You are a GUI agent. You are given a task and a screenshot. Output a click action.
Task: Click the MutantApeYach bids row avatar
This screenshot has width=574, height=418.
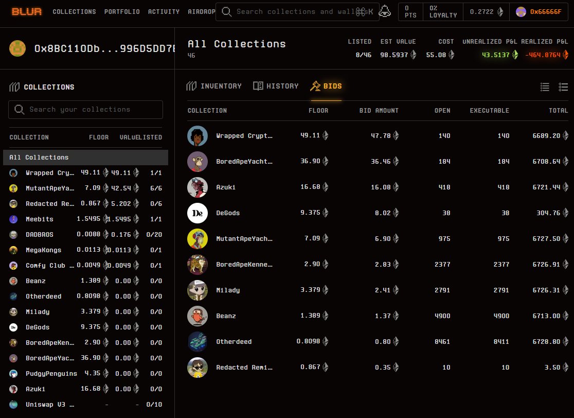coord(198,239)
